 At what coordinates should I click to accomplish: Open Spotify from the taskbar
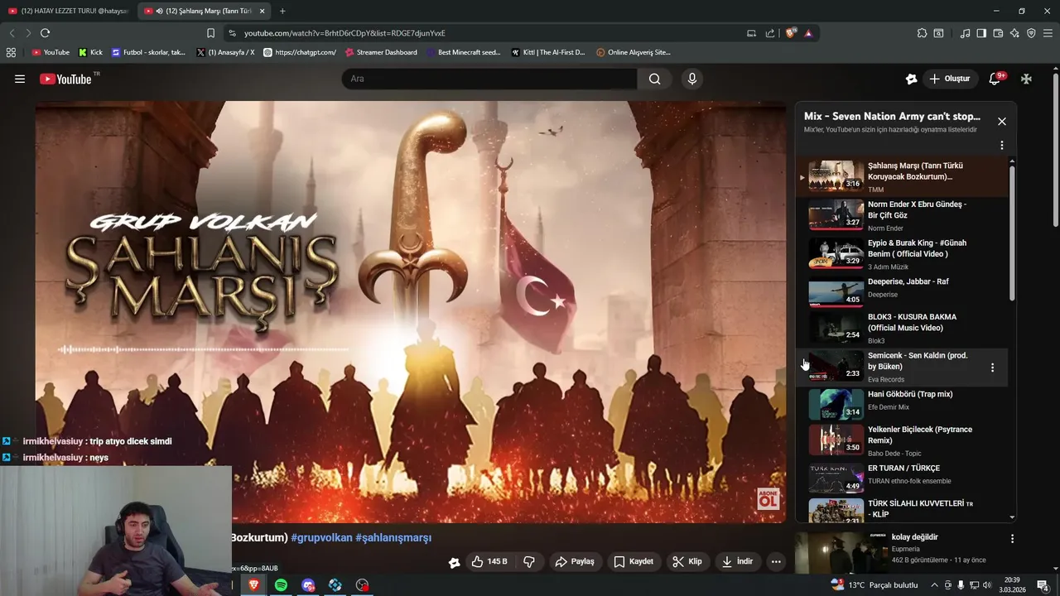pyautogui.click(x=282, y=585)
